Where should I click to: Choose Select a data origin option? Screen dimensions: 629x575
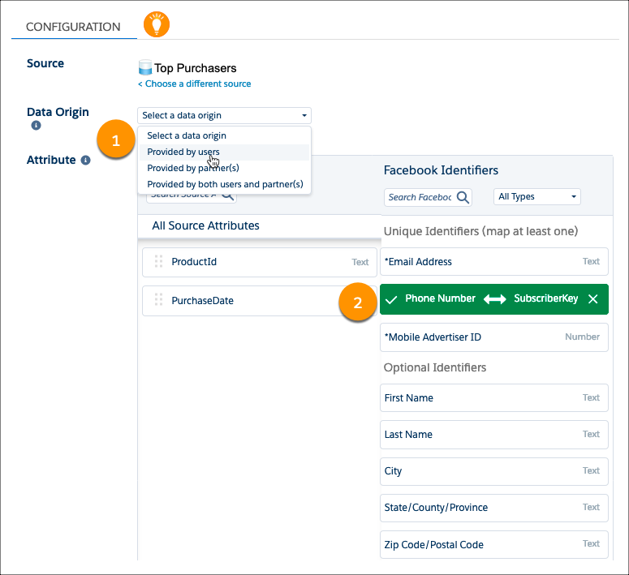point(224,135)
